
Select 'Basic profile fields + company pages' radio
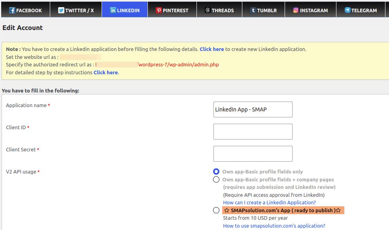click(x=216, y=179)
